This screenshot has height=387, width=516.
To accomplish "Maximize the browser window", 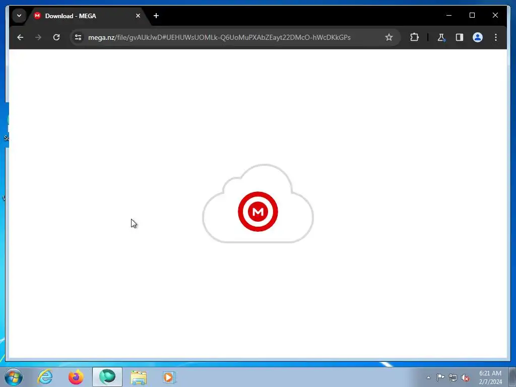I will coord(472,15).
